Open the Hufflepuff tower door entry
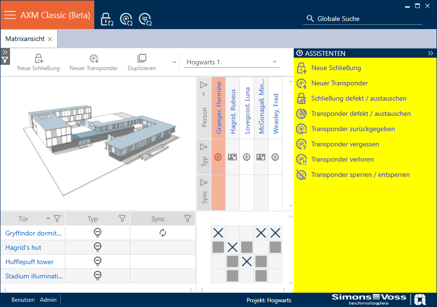The height and width of the screenshot is (307, 437). (30, 262)
